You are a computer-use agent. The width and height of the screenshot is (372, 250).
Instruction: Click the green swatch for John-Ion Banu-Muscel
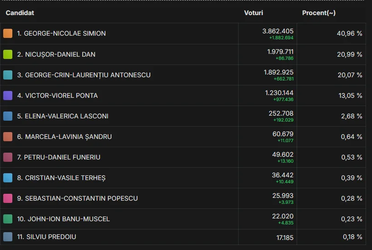[8, 219]
